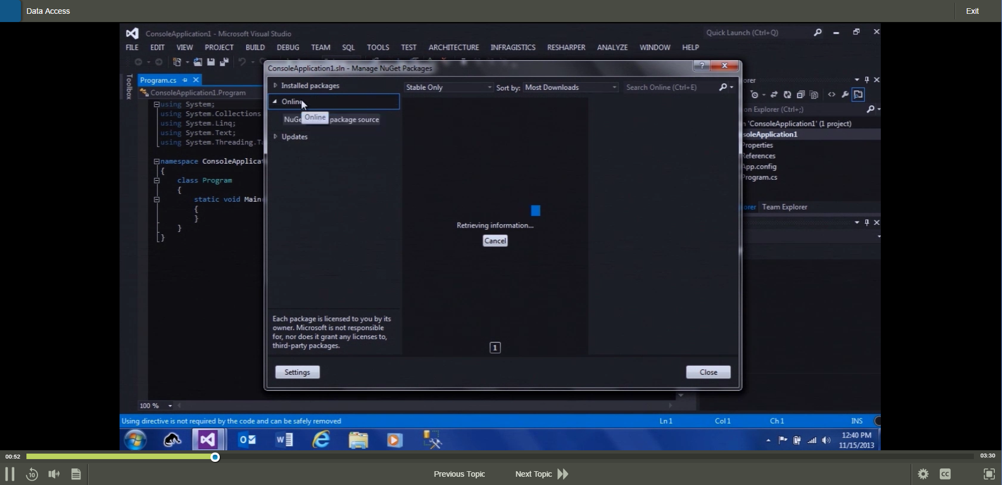Skip to Next Topic

[541, 474]
